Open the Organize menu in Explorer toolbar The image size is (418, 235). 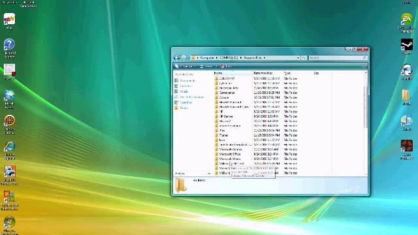pyautogui.click(x=185, y=66)
